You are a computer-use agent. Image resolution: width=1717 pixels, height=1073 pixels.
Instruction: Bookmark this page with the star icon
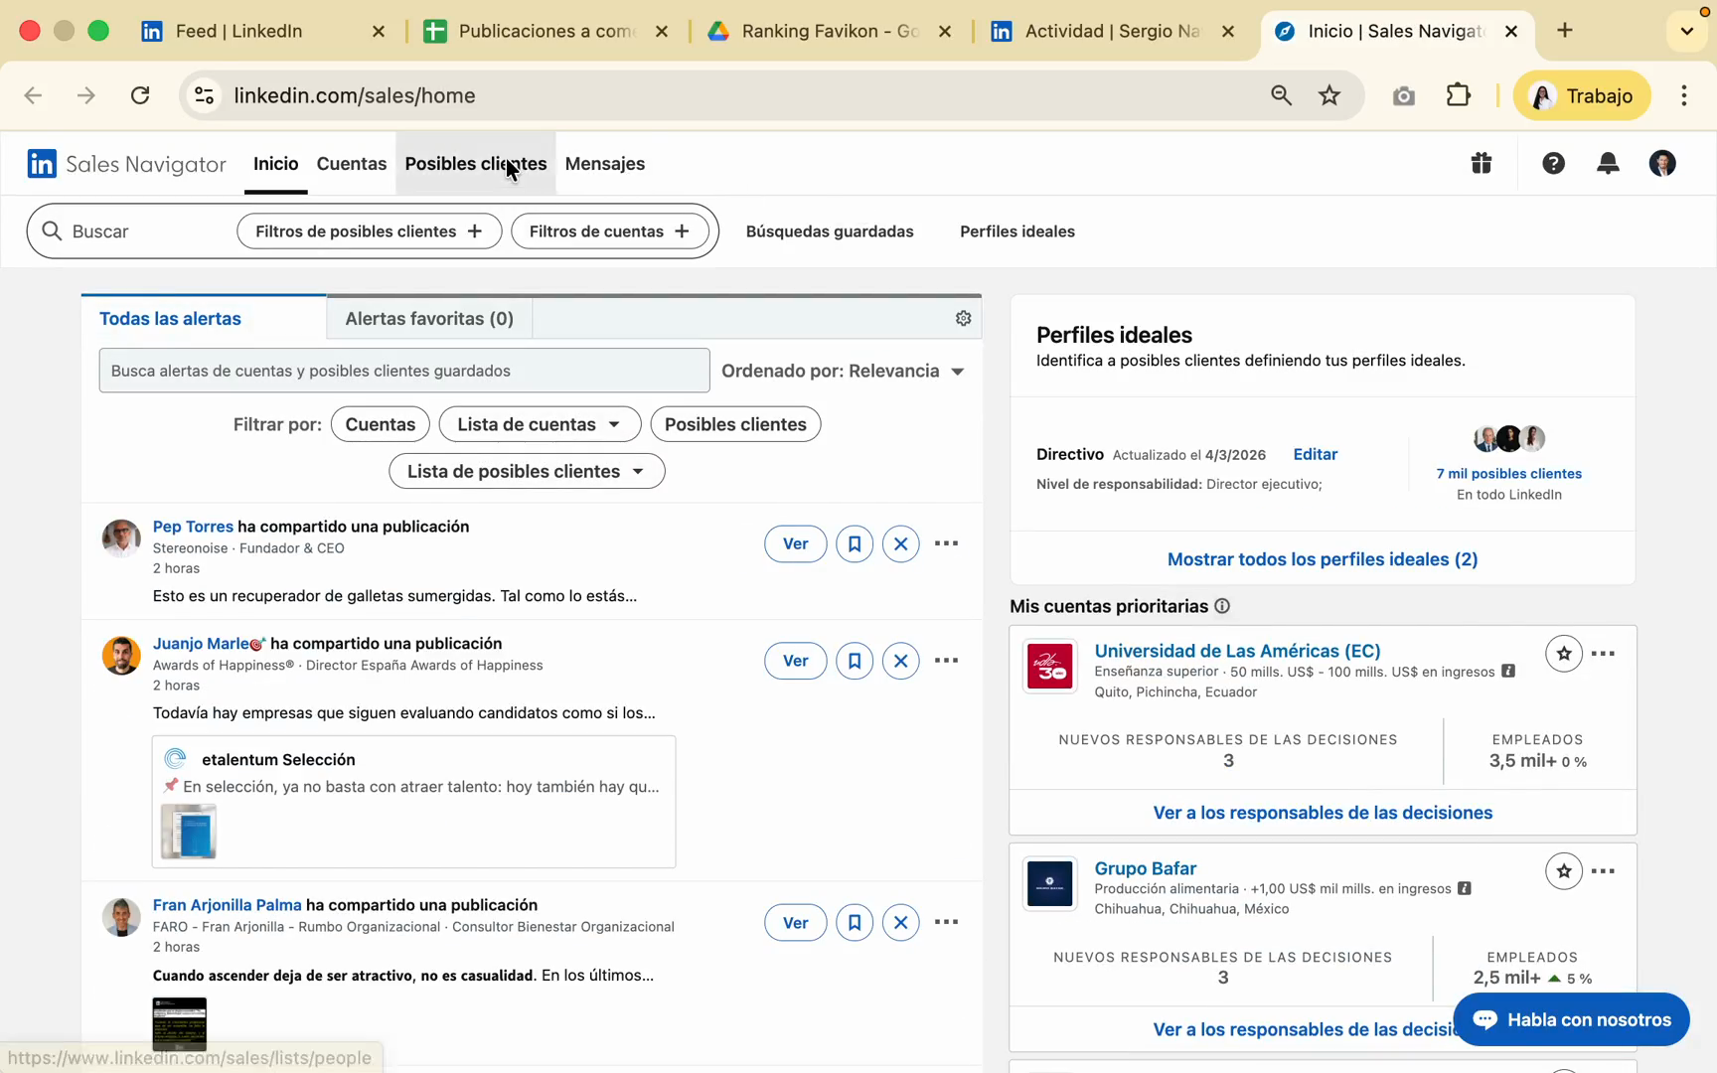click(1329, 95)
